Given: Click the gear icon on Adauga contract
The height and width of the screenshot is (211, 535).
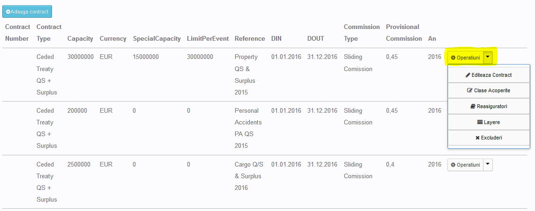Looking at the screenshot, I should tap(8, 12).
